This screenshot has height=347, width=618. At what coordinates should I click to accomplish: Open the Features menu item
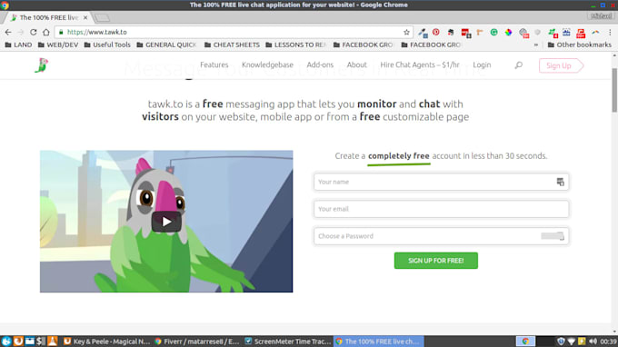(x=214, y=65)
